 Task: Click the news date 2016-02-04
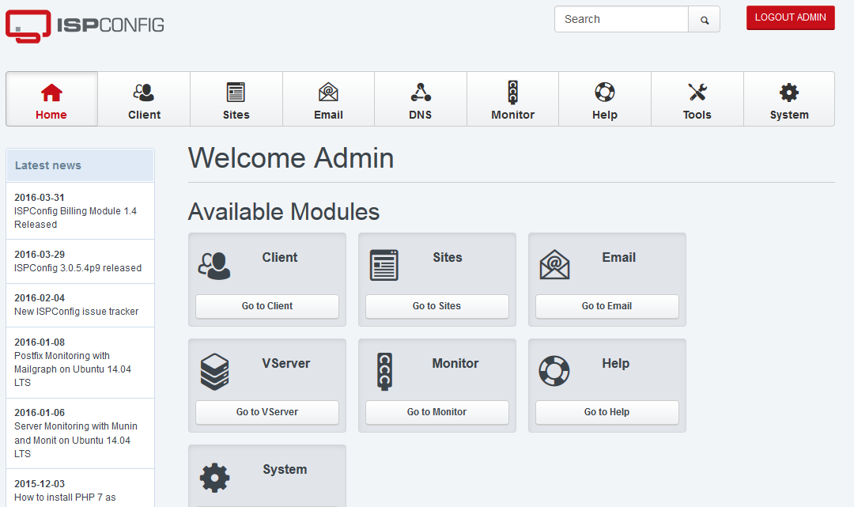click(x=40, y=298)
